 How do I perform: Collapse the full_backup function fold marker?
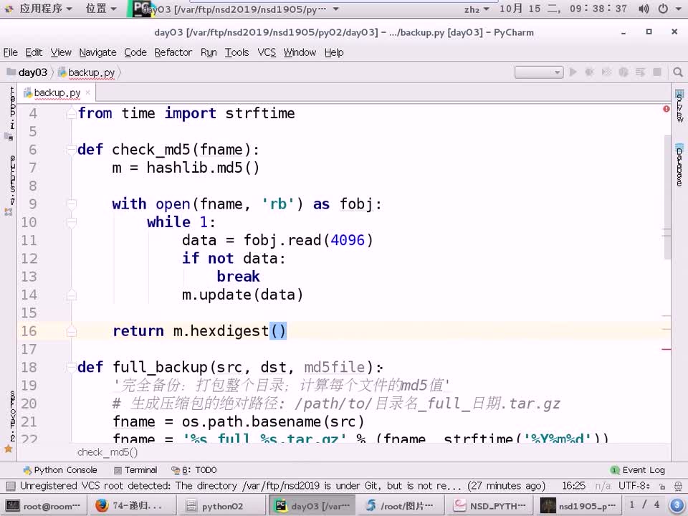coord(71,367)
